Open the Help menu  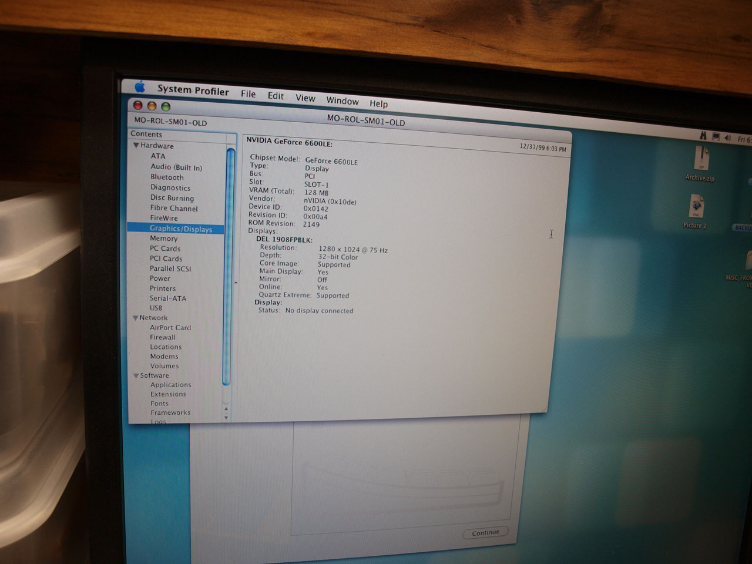[x=378, y=103]
